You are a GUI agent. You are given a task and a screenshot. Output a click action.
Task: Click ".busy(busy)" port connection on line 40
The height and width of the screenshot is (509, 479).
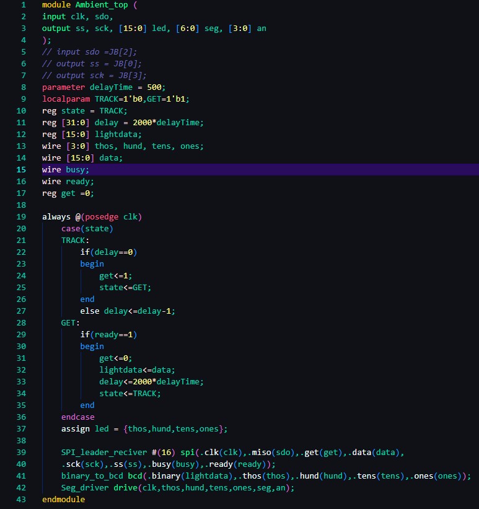175,464
